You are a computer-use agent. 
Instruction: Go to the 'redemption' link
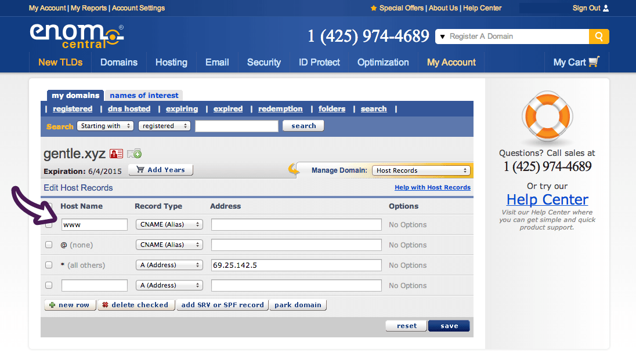280,109
